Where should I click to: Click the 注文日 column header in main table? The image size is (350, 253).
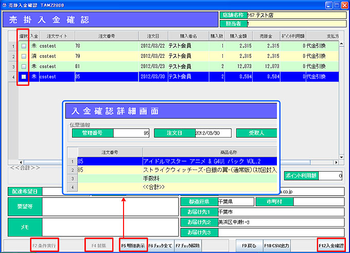[x=153, y=36]
